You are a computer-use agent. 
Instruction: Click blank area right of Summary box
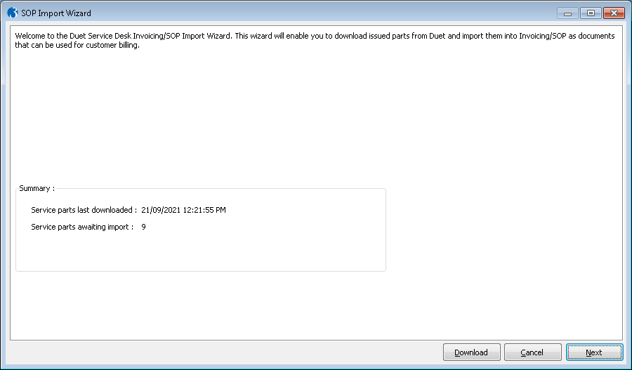click(503, 230)
